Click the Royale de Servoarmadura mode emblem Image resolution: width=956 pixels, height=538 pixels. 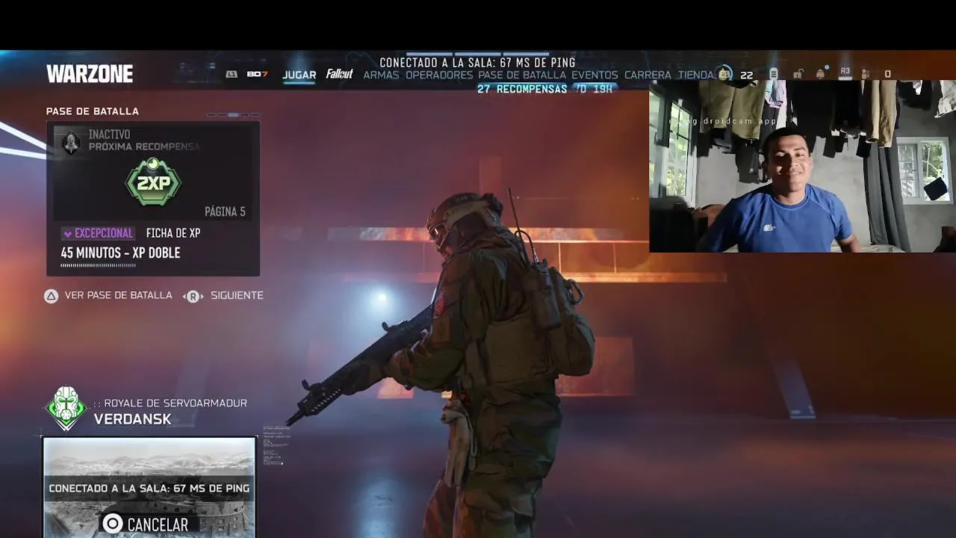coord(66,409)
